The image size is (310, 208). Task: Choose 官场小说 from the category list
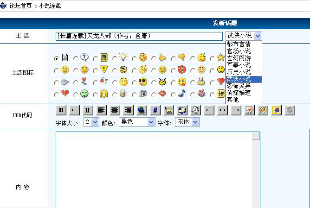pos(244,51)
